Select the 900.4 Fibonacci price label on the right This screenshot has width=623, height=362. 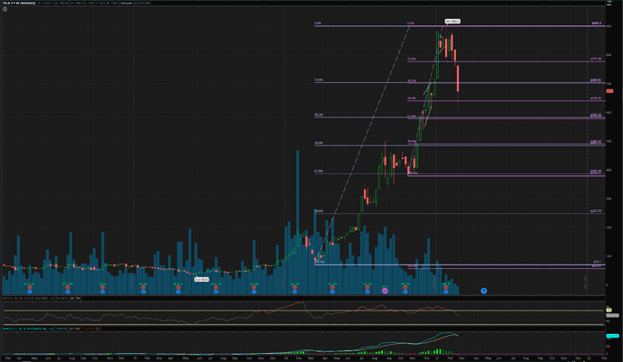pos(596,24)
